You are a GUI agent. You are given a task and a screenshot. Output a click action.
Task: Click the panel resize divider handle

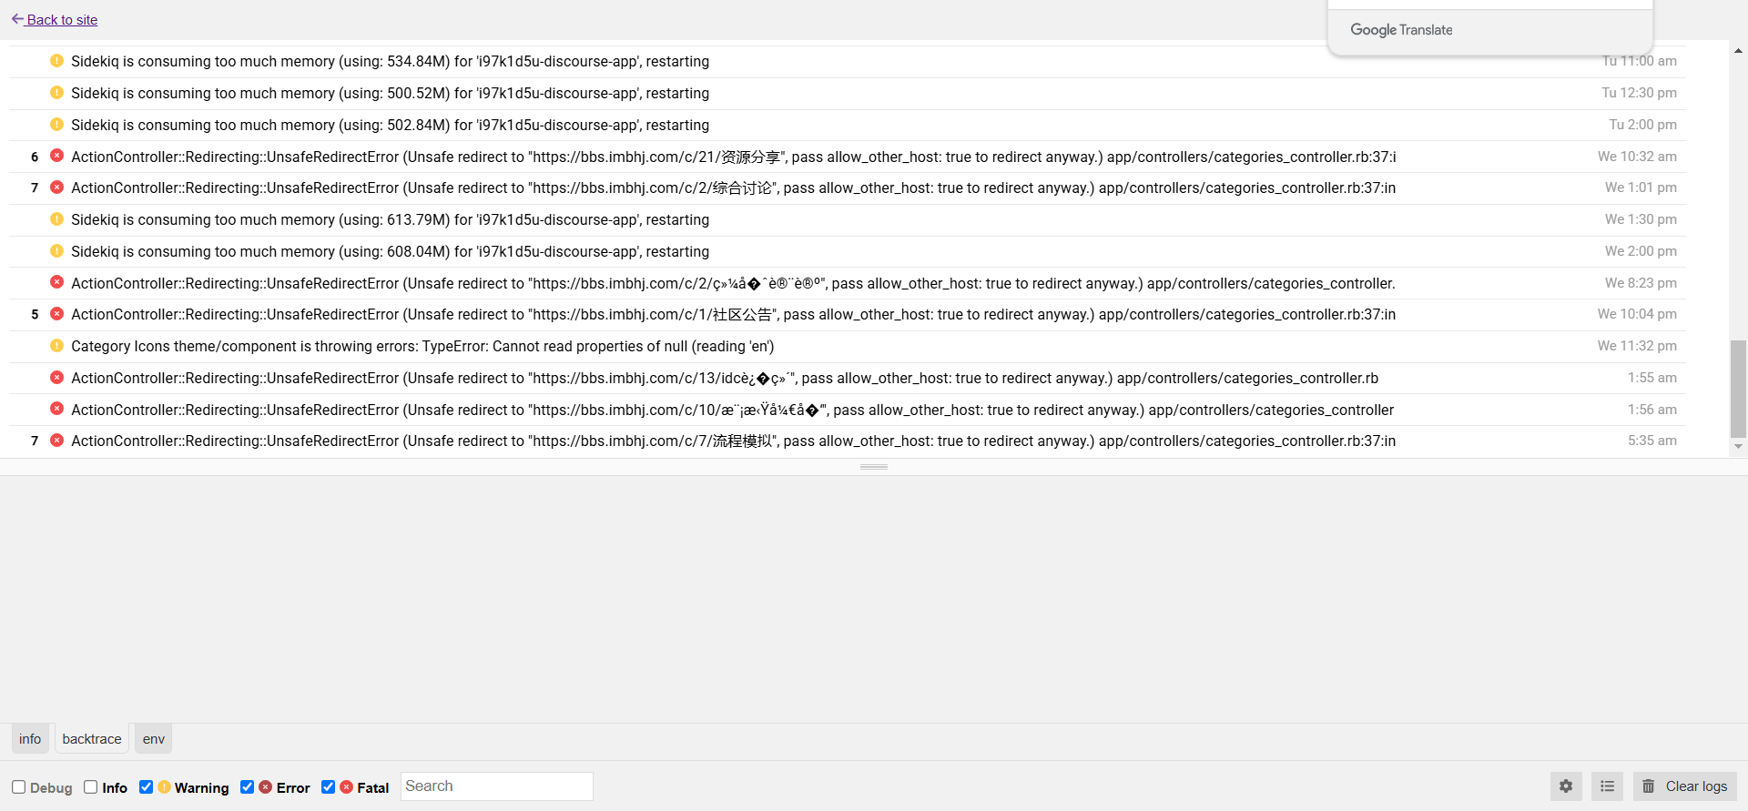[x=874, y=467]
